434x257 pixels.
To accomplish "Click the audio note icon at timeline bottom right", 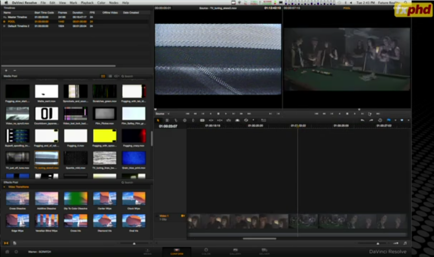I will tap(405, 243).
